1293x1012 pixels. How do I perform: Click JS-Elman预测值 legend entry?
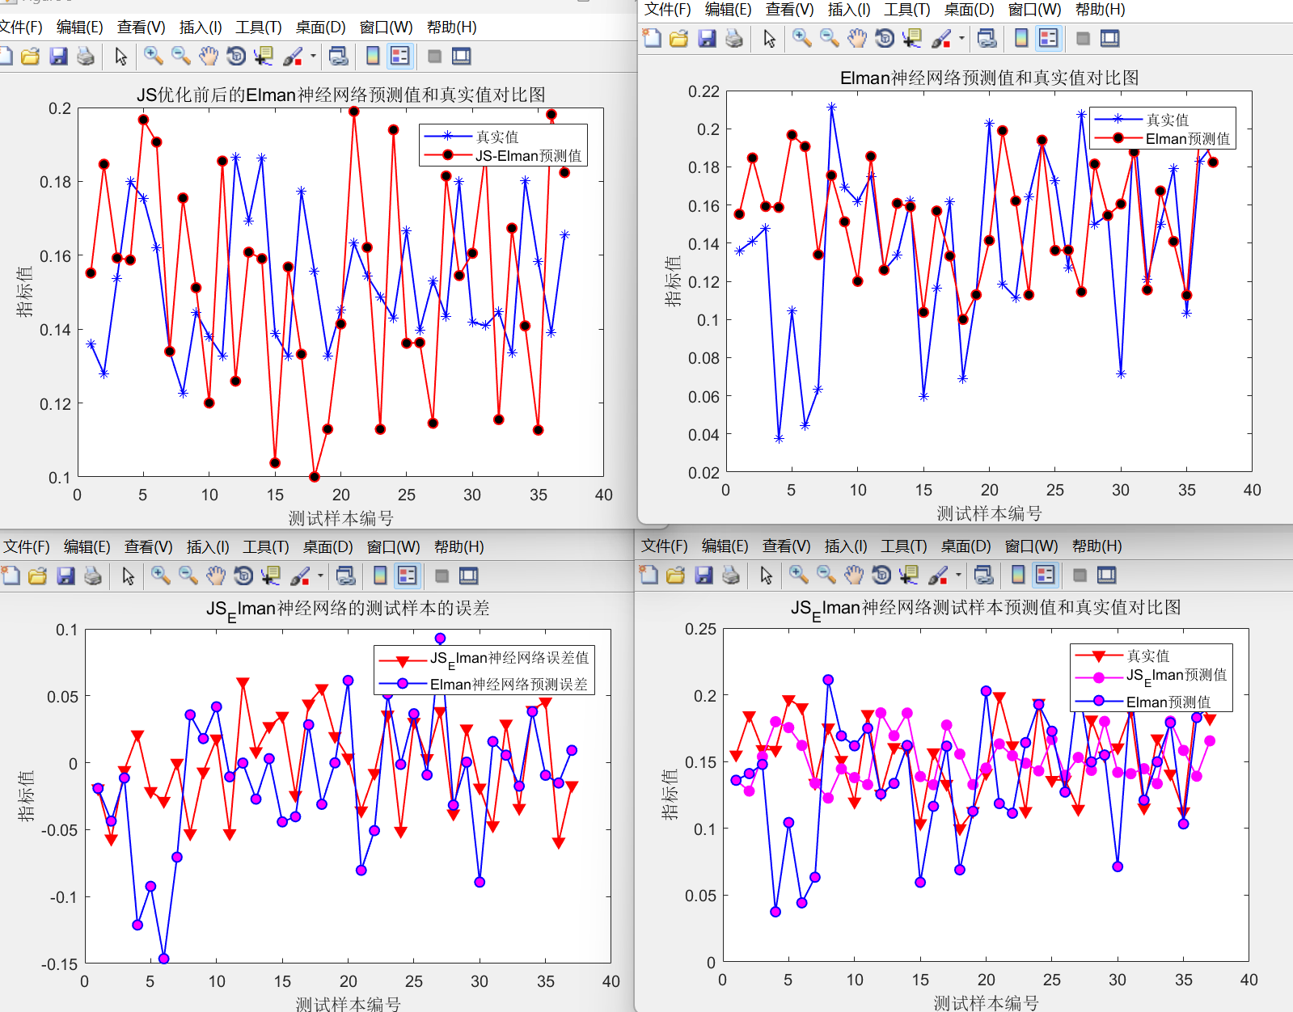click(x=527, y=155)
